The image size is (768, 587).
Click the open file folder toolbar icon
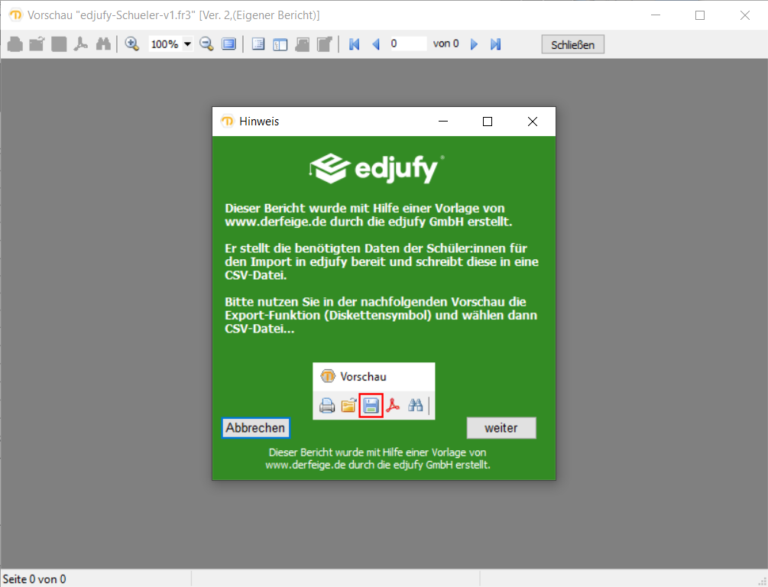pos(37,44)
